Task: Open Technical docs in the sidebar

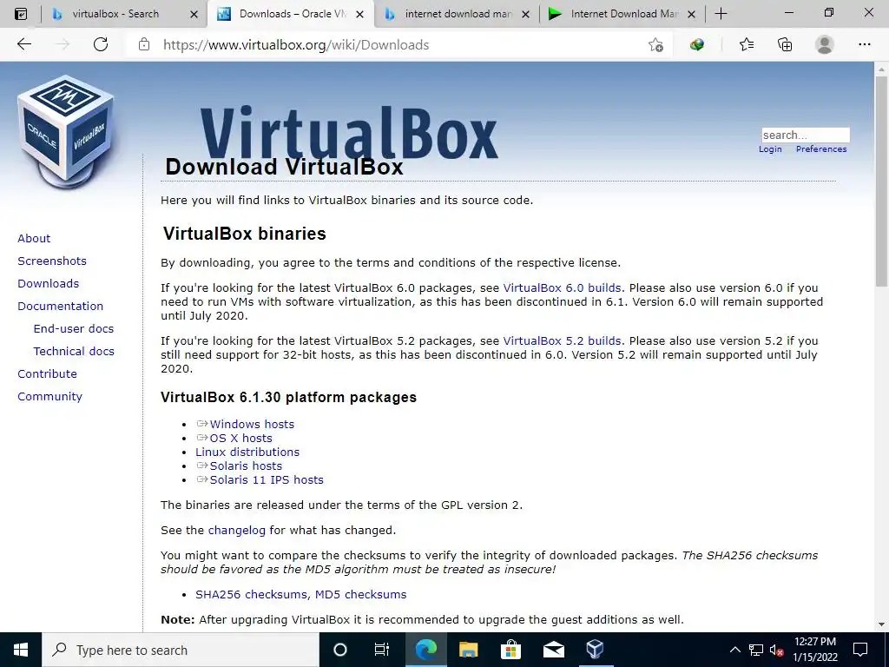Action: [x=74, y=352]
